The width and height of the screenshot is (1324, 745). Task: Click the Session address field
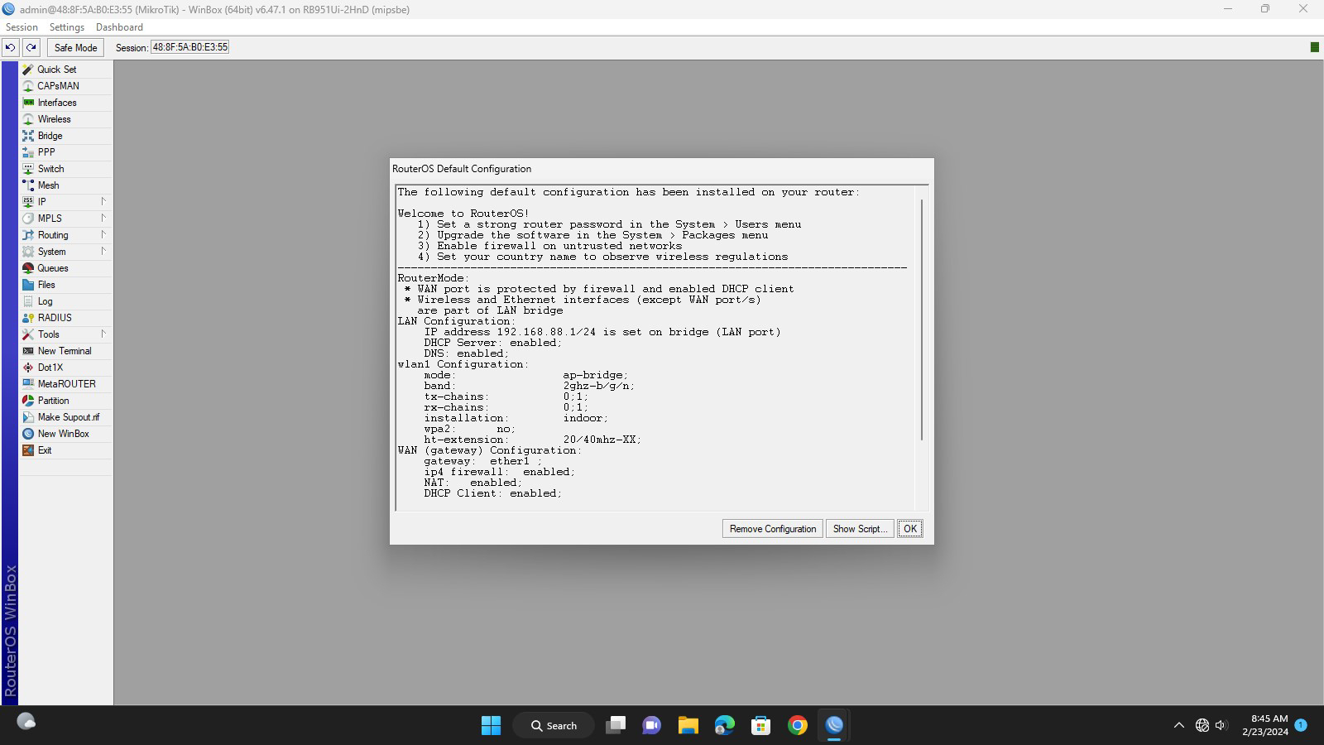(189, 47)
